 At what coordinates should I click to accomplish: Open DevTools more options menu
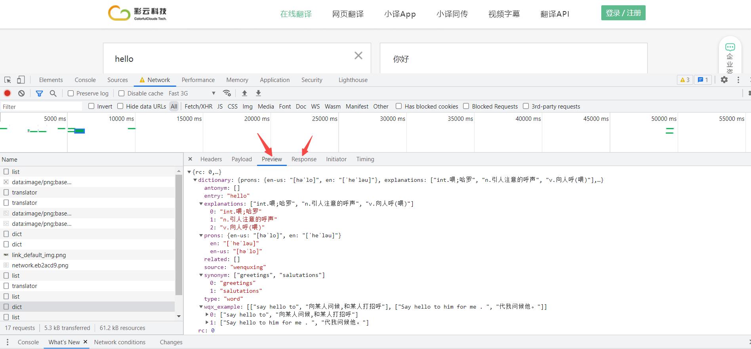[x=738, y=80]
